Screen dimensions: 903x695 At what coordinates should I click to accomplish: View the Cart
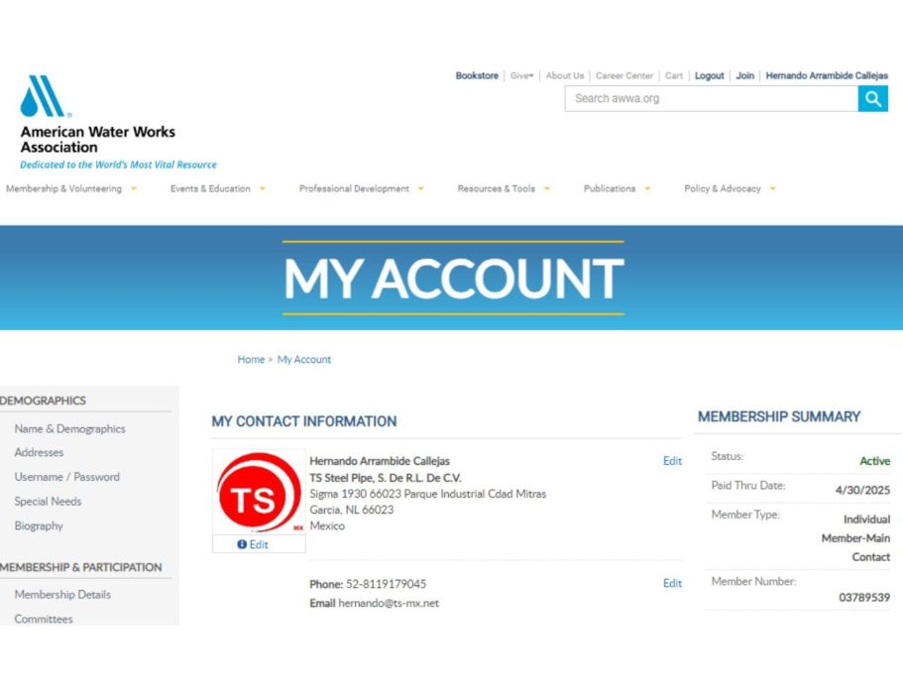[x=674, y=75]
